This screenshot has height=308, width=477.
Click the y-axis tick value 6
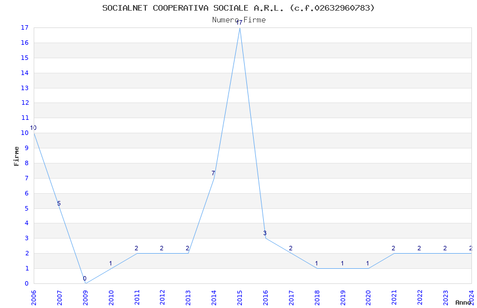[27, 193]
